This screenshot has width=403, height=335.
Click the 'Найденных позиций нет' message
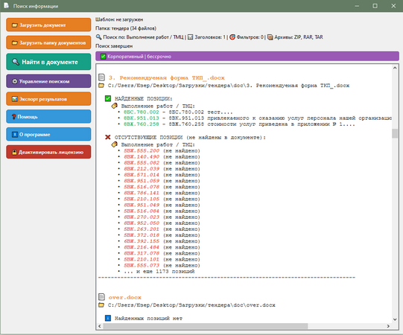click(148, 319)
